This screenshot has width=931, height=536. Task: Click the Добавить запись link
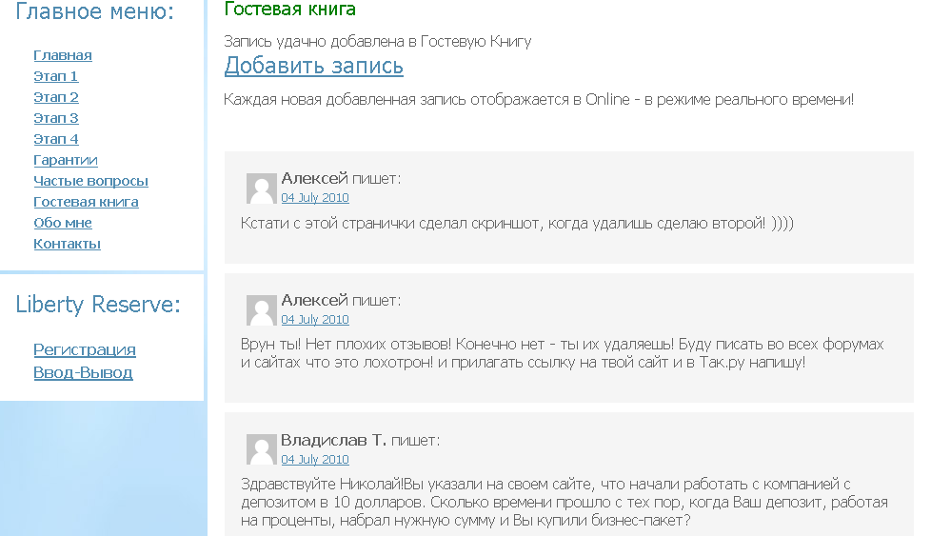[313, 66]
